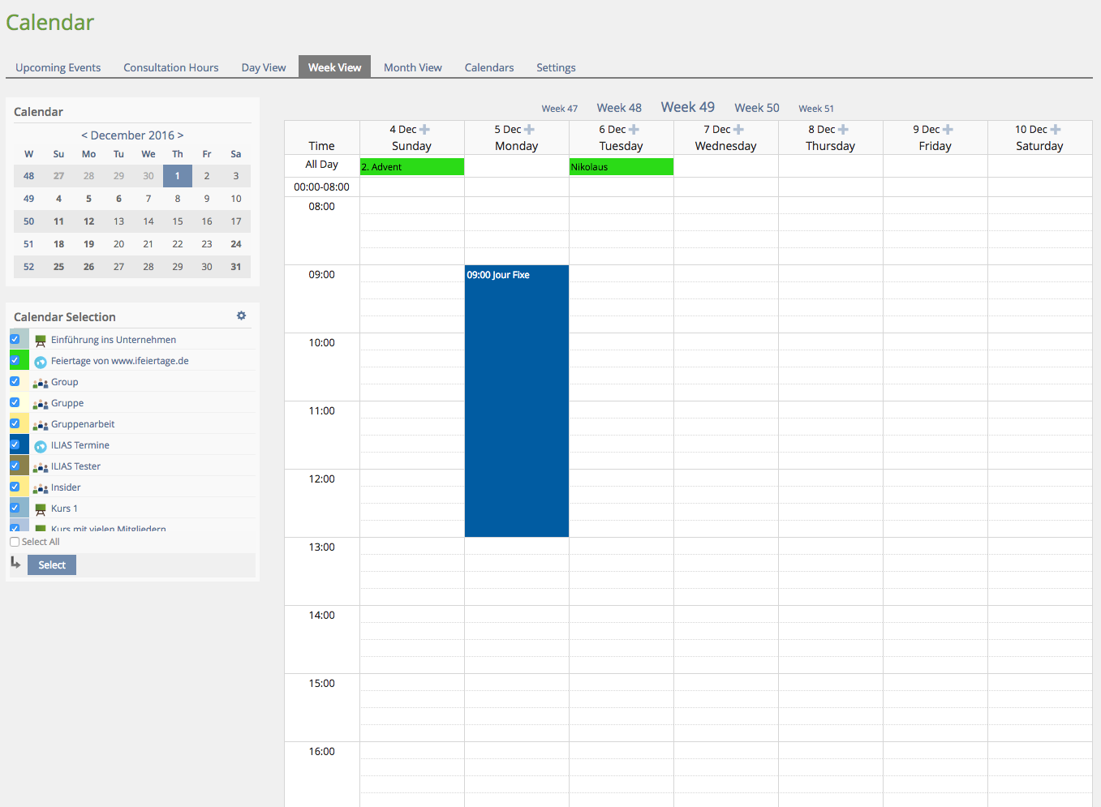Viewport: 1101px width, 807px height.
Task: Add an appointment on 4 Dec
Action: pyautogui.click(x=424, y=130)
